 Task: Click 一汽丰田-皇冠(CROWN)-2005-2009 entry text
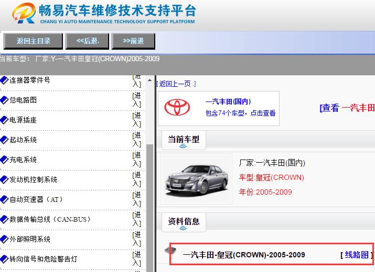(244, 255)
